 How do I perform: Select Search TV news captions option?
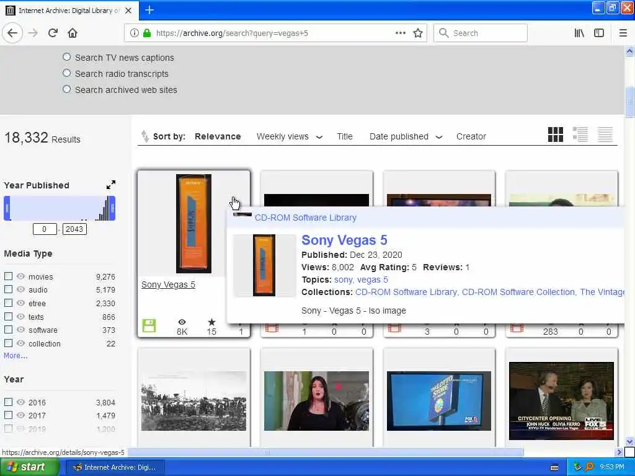pyautogui.click(x=67, y=58)
